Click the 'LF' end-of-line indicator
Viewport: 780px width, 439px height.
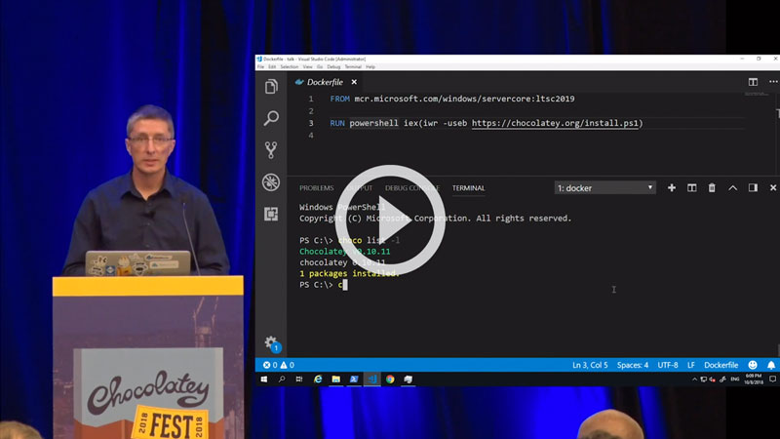click(x=691, y=365)
